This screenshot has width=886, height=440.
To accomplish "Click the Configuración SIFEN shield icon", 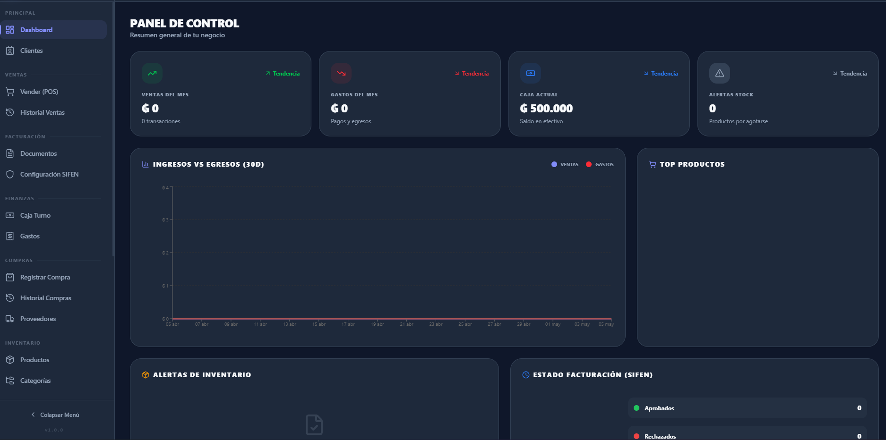I will [10, 174].
